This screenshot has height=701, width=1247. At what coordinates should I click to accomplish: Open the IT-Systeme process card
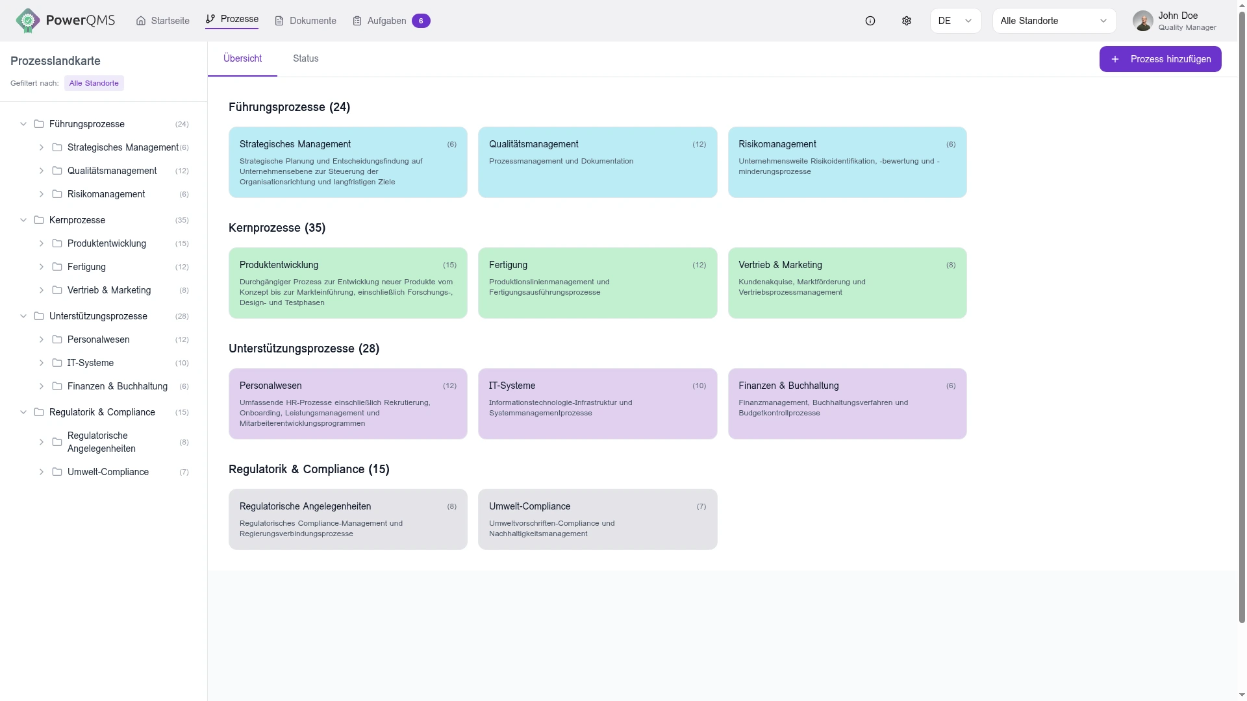[x=598, y=404]
